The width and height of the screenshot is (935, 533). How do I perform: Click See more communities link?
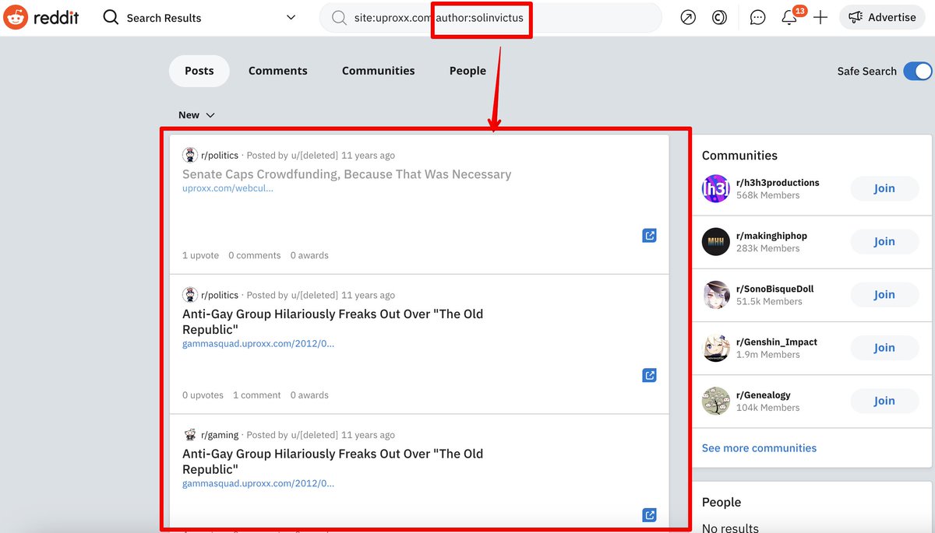(x=759, y=448)
